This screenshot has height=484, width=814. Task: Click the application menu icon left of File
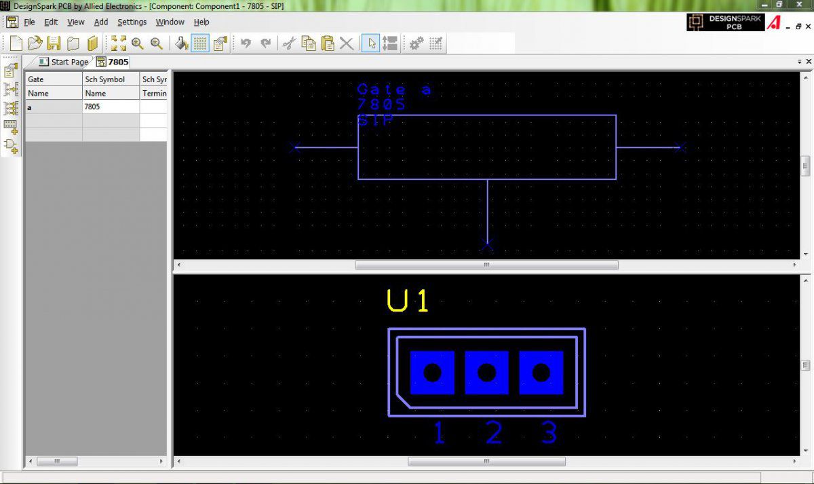point(12,22)
